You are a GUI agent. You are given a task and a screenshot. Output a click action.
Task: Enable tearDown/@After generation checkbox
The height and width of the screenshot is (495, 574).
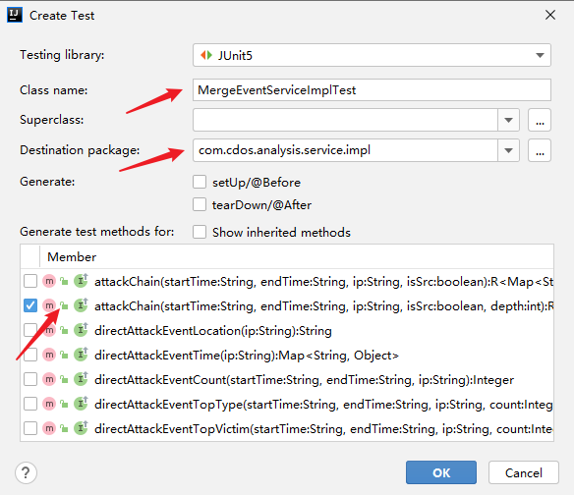click(x=200, y=204)
